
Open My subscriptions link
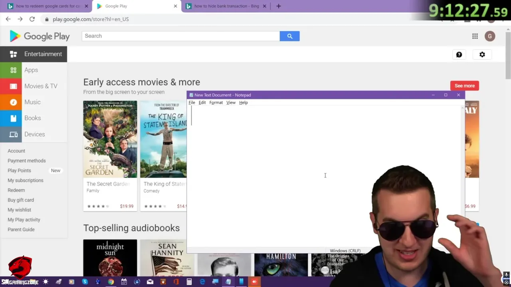point(26,180)
